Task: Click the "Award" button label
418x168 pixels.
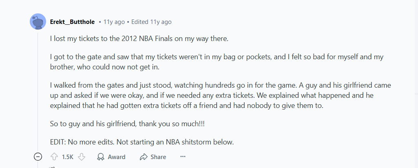Action: click(117, 157)
